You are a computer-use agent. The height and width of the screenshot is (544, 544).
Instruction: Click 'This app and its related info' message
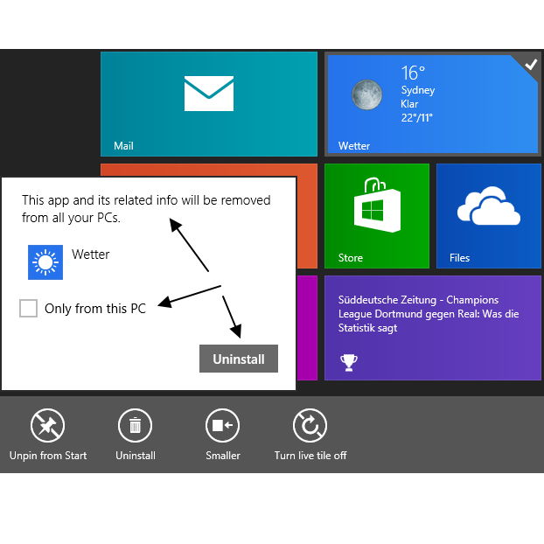point(146,209)
